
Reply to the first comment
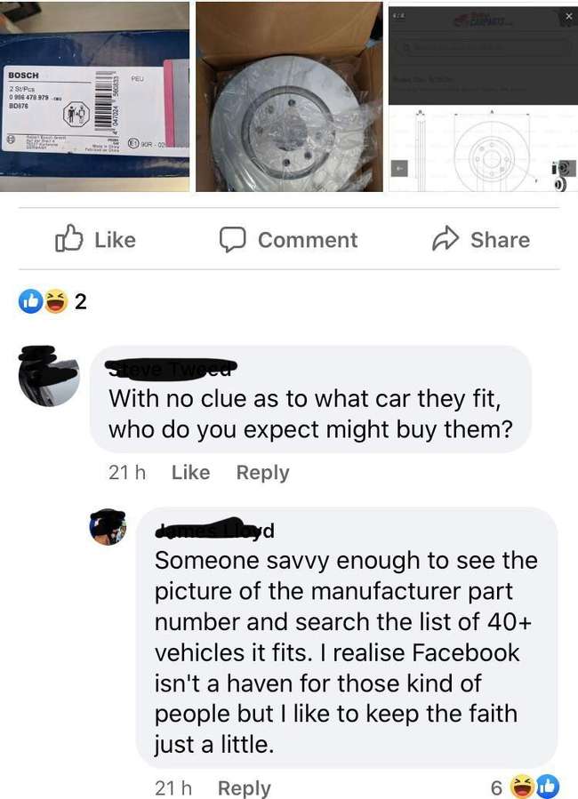pyautogui.click(x=262, y=472)
